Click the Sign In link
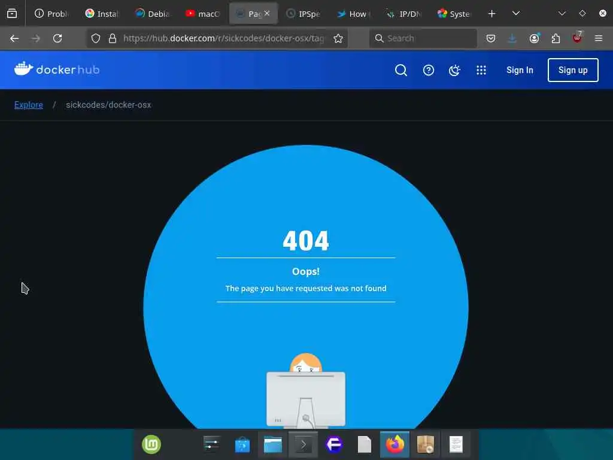Screen dimensions: 613x460 point(520,70)
